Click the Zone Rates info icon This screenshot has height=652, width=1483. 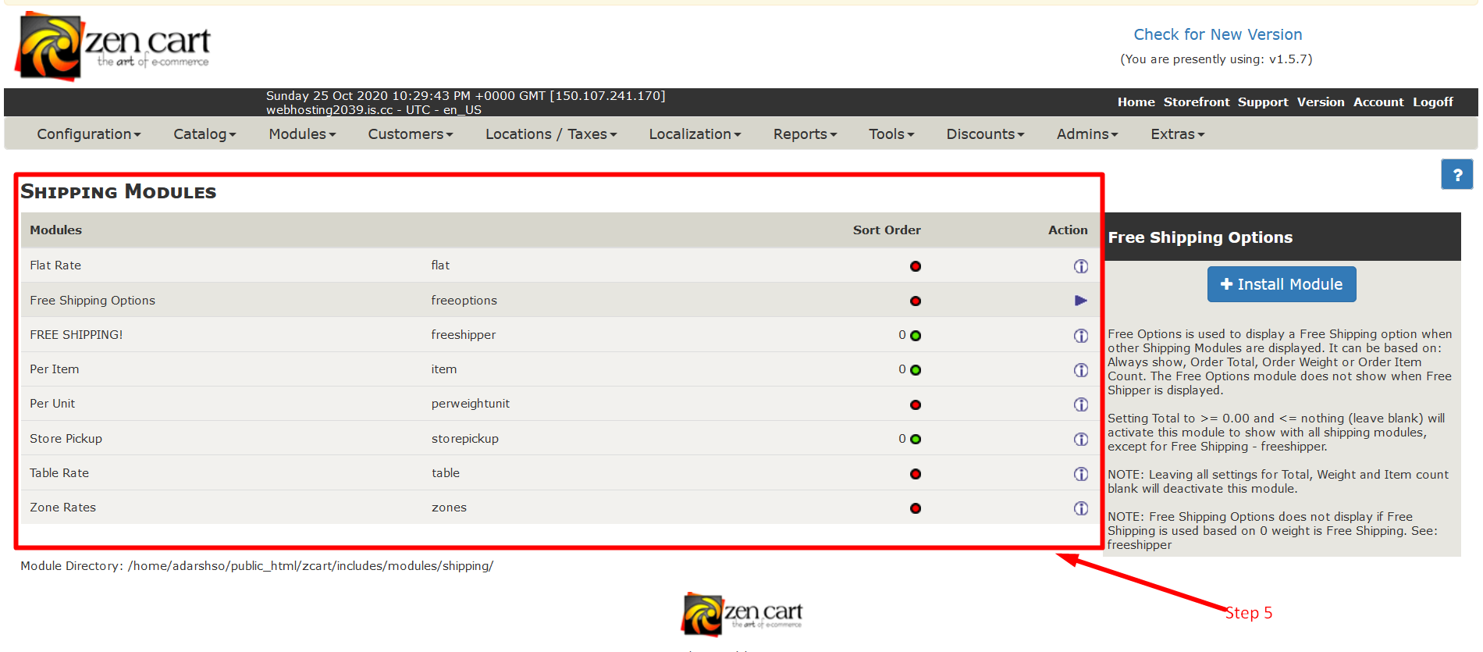point(1080,508)
